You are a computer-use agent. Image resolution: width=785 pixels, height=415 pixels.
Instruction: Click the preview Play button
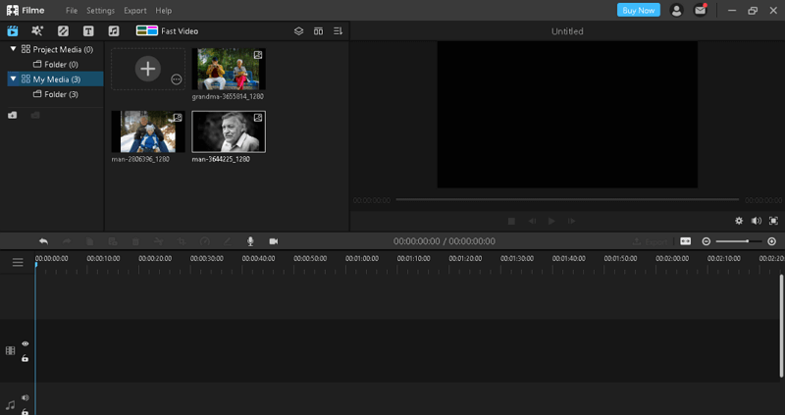[551, 221]
